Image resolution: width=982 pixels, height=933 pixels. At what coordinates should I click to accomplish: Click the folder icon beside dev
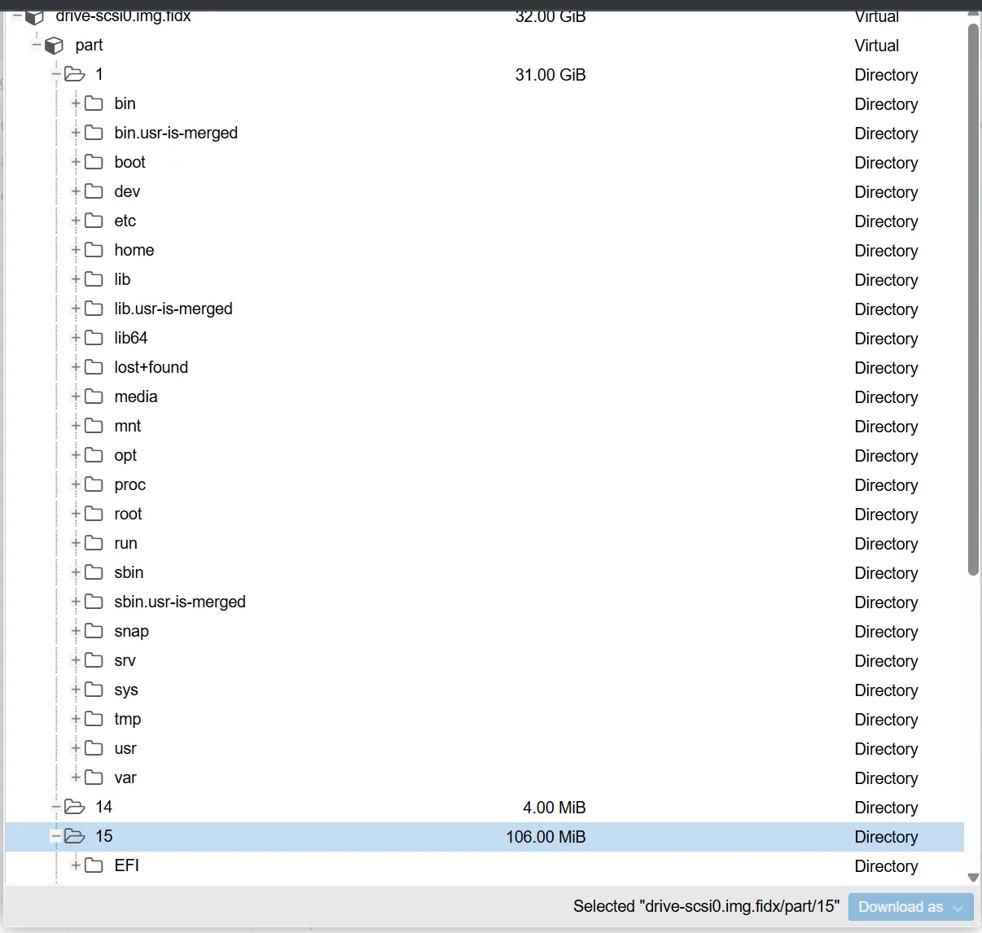(94, 191)
